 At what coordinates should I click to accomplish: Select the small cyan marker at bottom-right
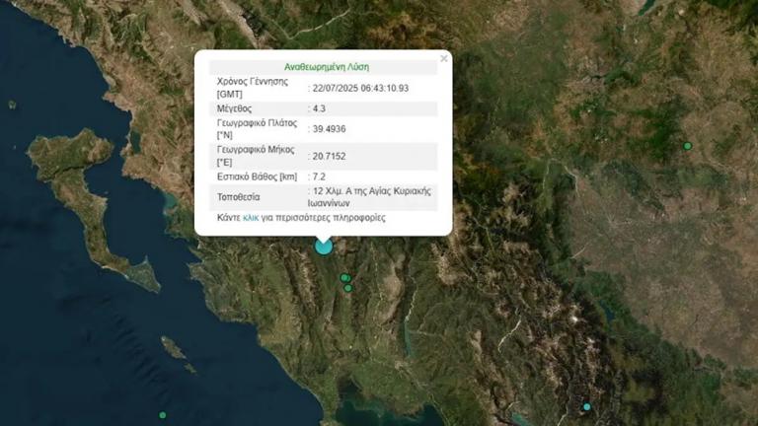(586, 406)
